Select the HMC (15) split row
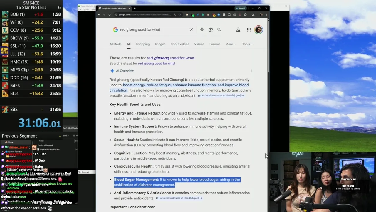Screen dimensions: 376x212 click(31, 62)
